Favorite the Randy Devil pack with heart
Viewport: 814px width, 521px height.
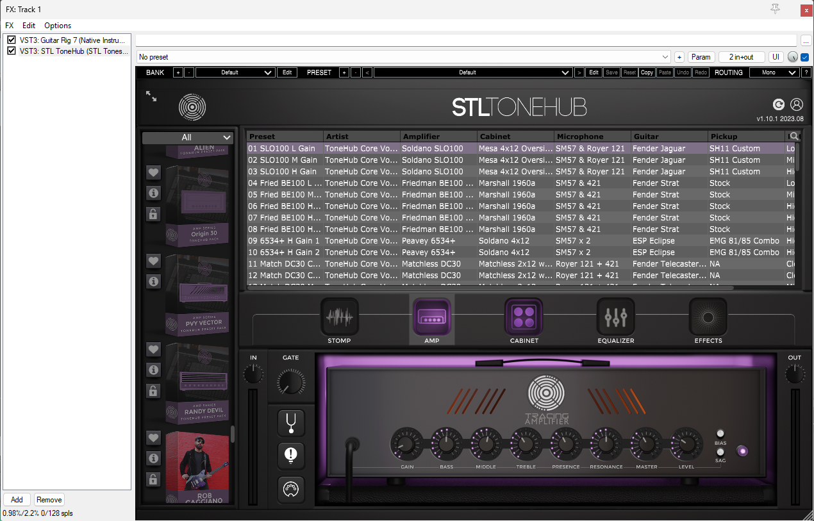(153, 349)
